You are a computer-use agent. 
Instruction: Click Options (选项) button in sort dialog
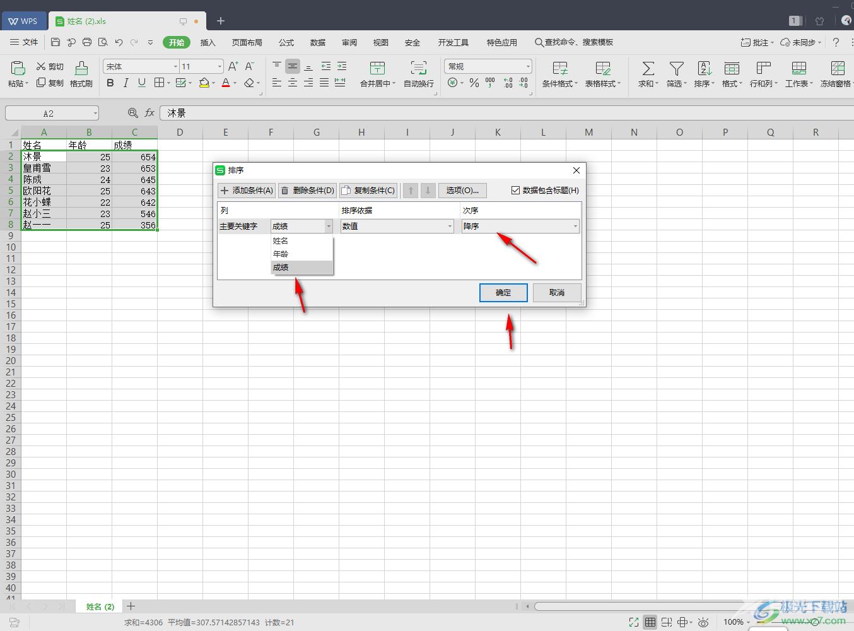point(462,190)
